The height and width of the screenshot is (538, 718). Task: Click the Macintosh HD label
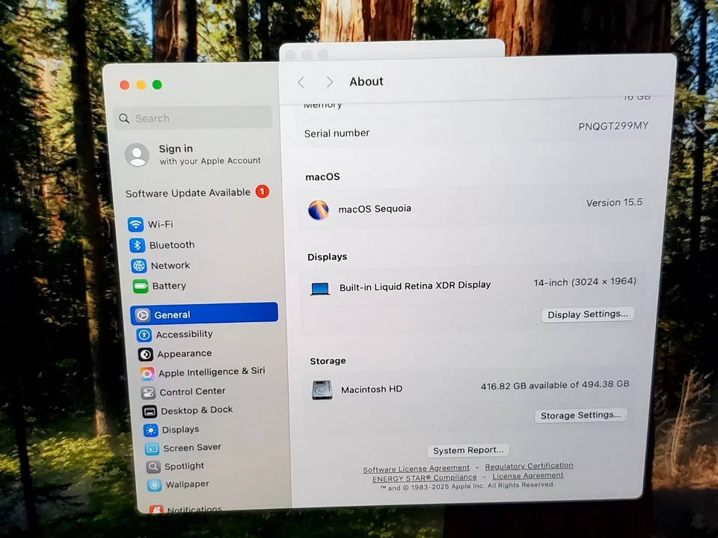pyautogui.click(x=372, y=389)
